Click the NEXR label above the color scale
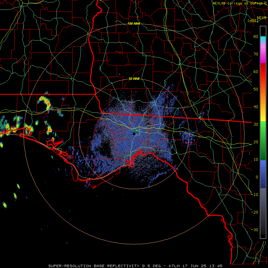The height and width of the screenshot is (268, 268). [262, 18]
